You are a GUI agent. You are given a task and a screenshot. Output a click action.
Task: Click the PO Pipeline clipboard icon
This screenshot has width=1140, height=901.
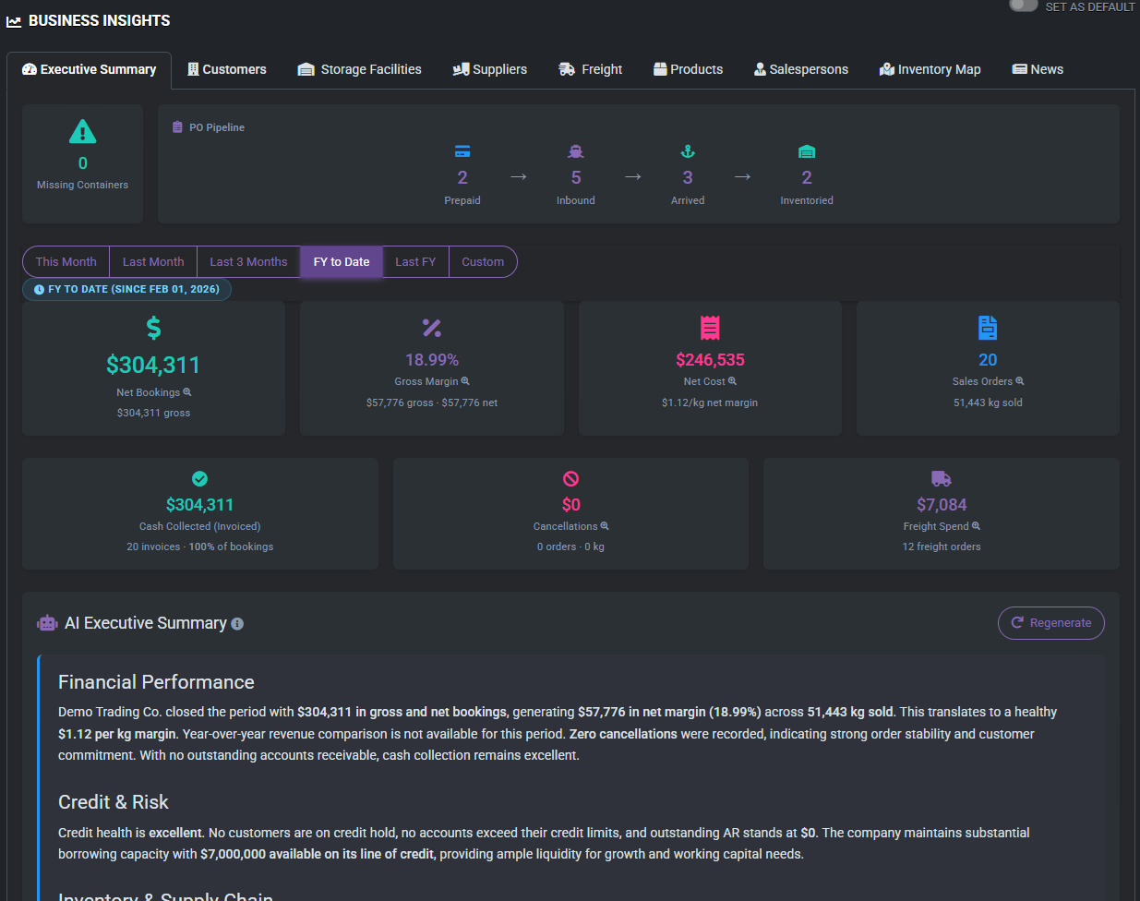pyautogui.click(x=177, y=127)
